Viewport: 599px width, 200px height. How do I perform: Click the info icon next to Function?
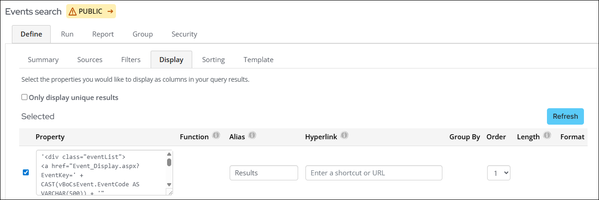(216, 136)
